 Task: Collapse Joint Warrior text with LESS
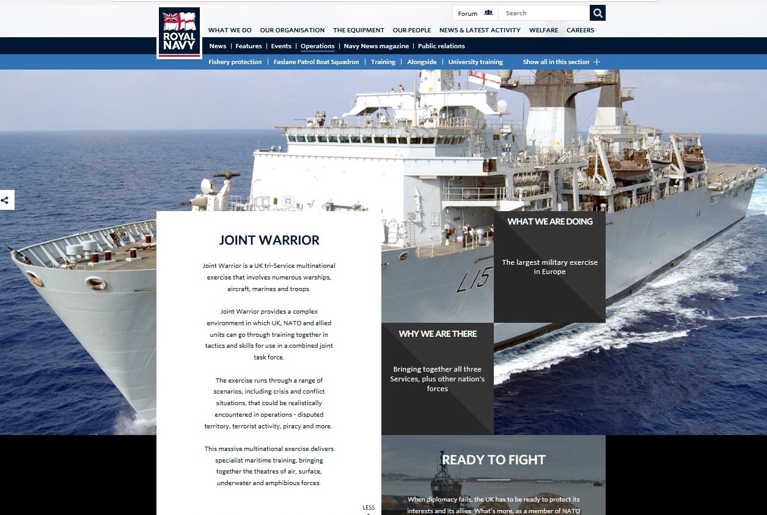tap(368, 508)
